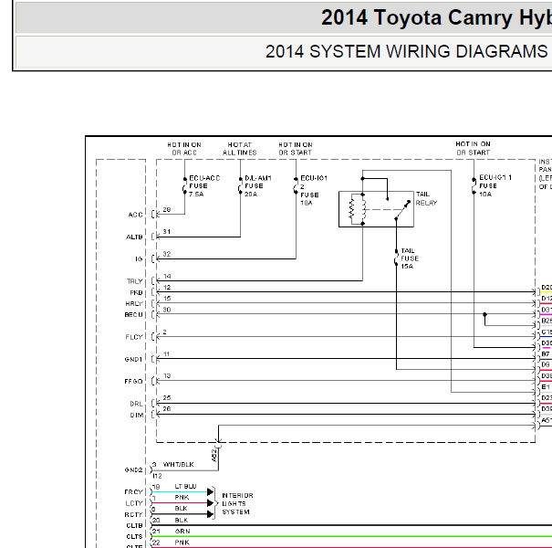Select pin number '32' at IG
The height and width of the screenshot is (548, 552).
tap(167, 254)
